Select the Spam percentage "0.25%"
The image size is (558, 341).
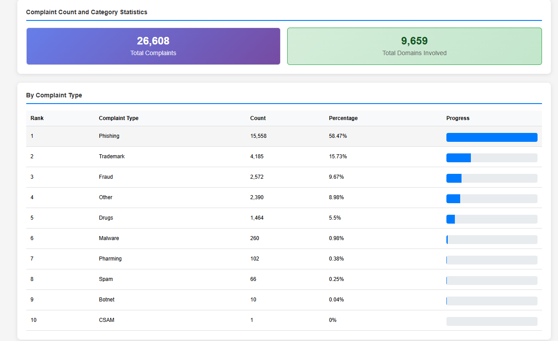[337, 279]
